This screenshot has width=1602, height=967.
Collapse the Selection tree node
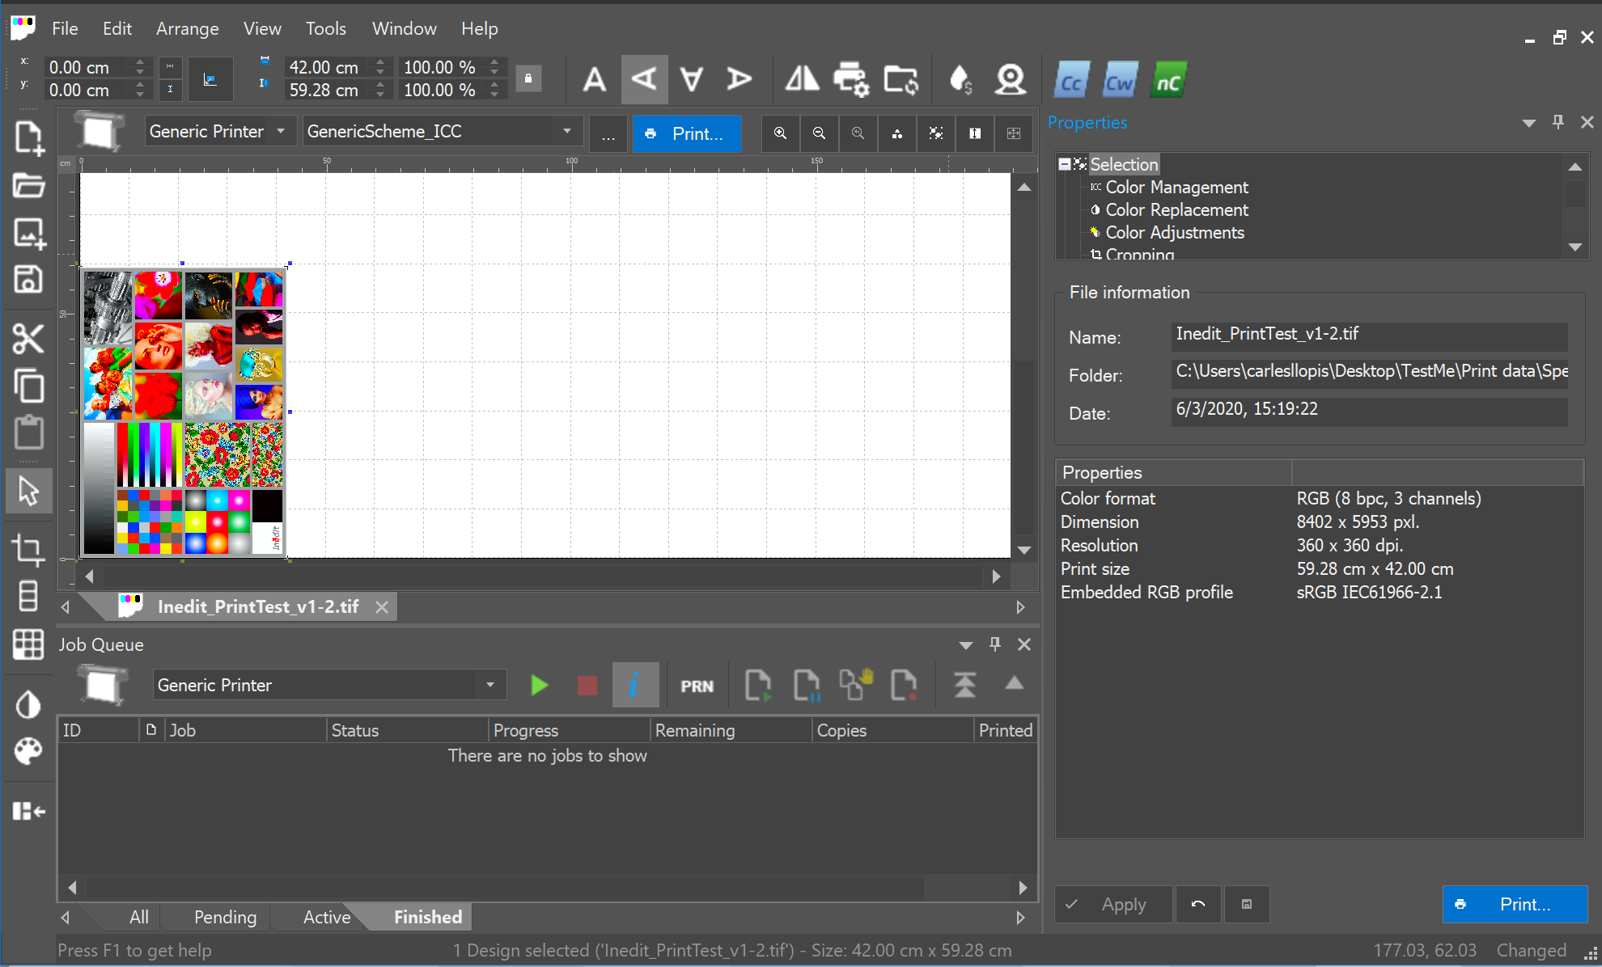[1065, 164]
